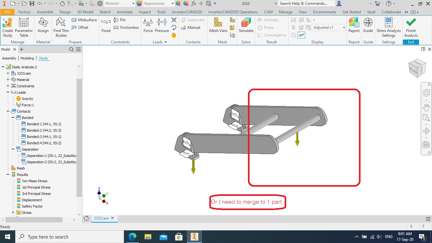
Task: Switch to the Modeling browser tab
Action: coord(27,58)
